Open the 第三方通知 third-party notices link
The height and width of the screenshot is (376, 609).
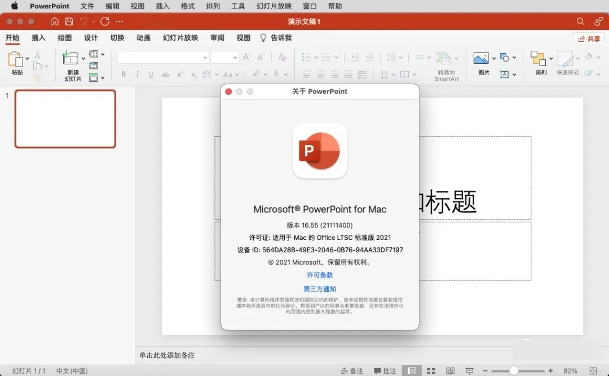[320, 289]
